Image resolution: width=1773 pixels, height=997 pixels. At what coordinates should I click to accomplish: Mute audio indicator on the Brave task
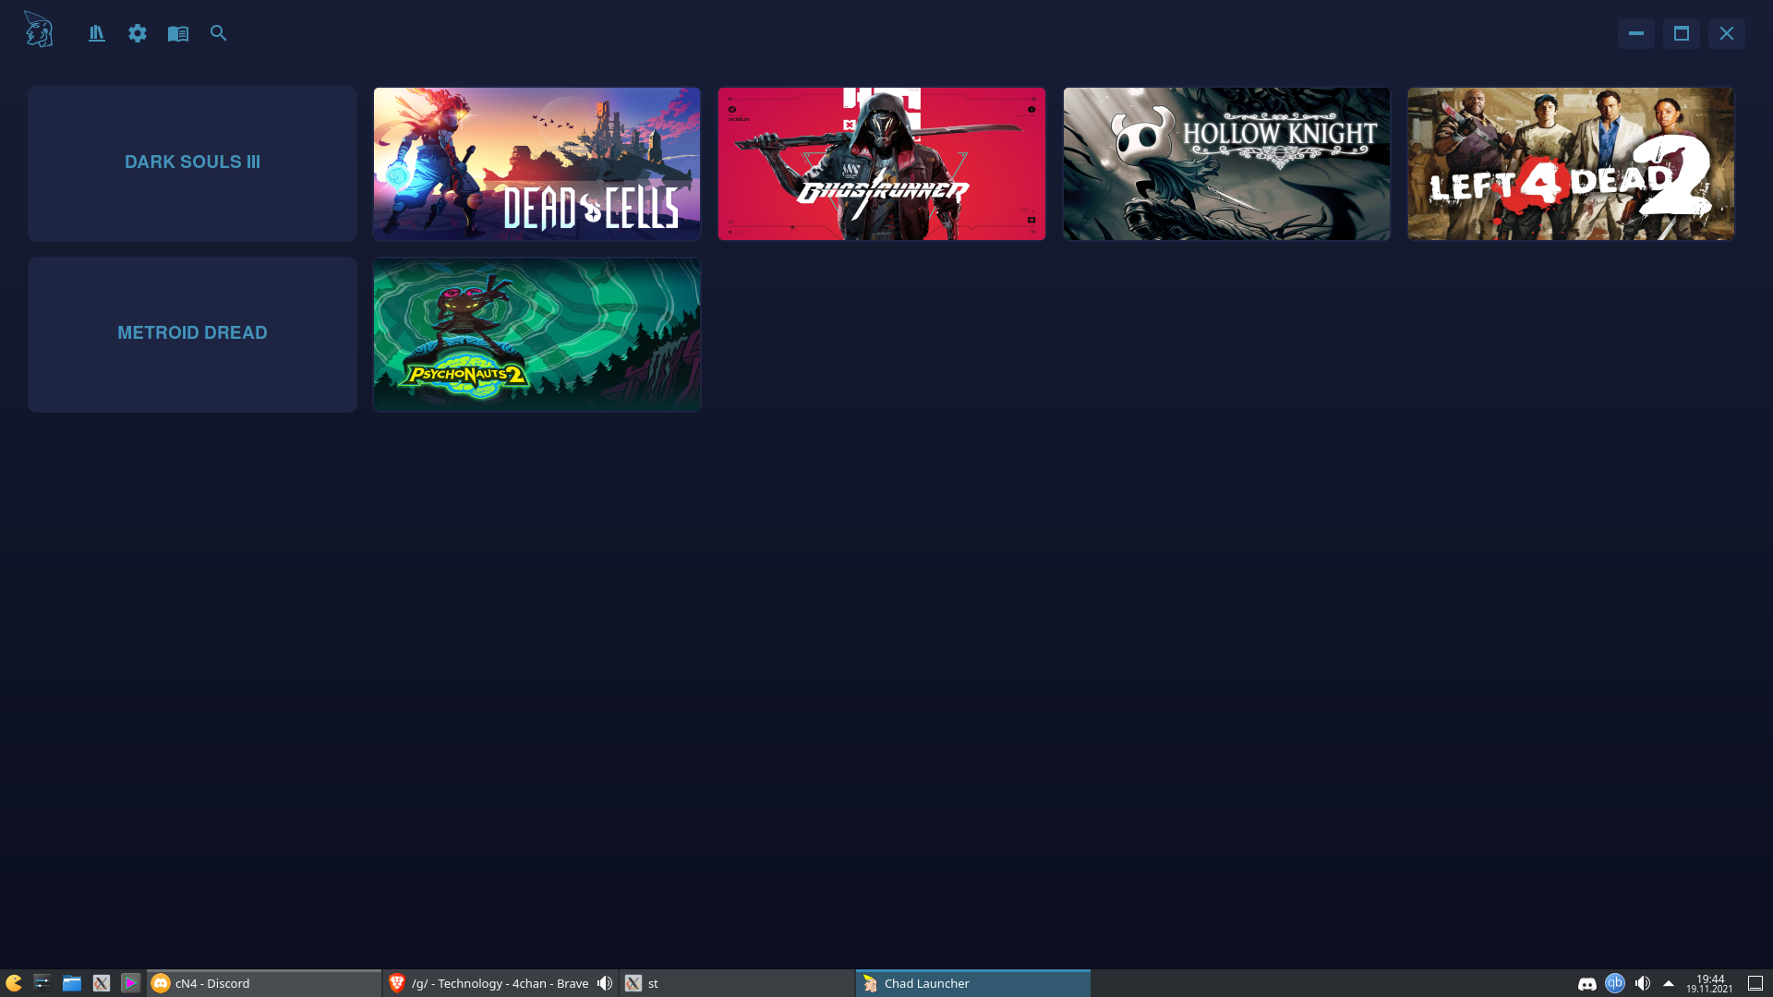click(x=605, y=983)
